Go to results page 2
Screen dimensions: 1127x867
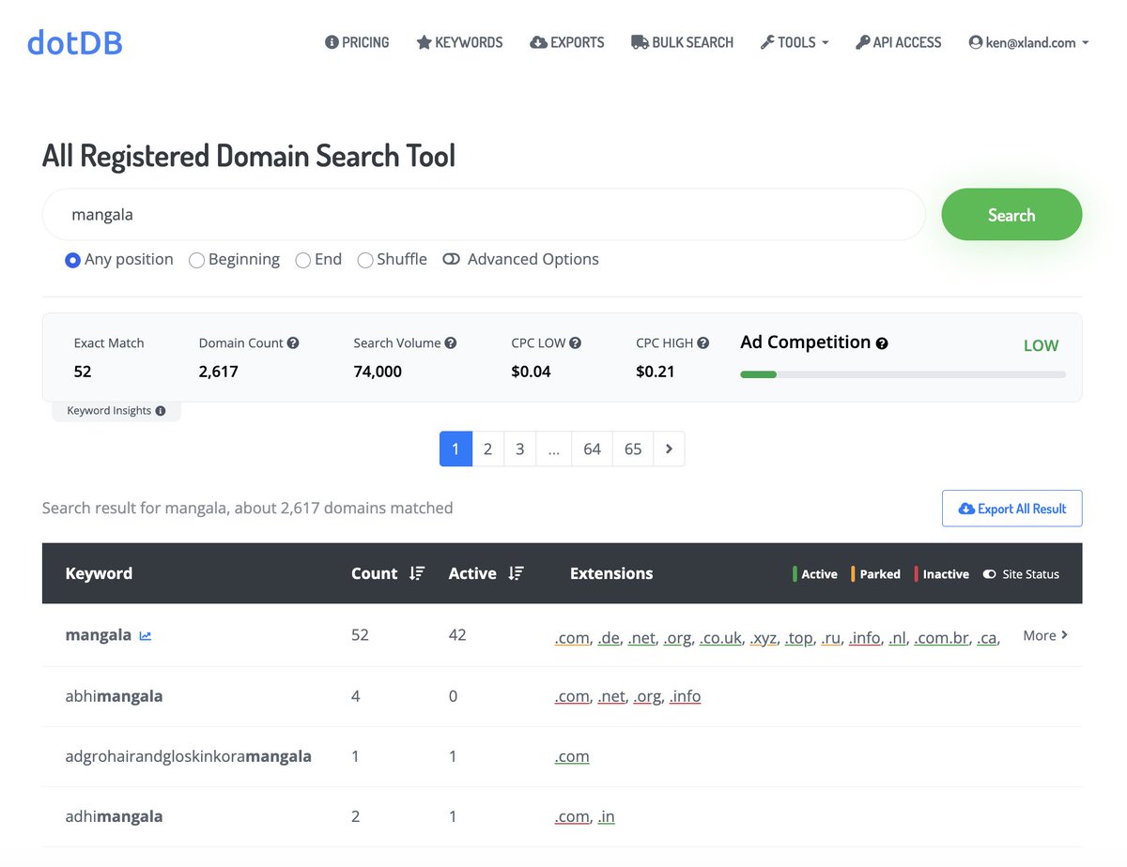(x=487, y=449)
